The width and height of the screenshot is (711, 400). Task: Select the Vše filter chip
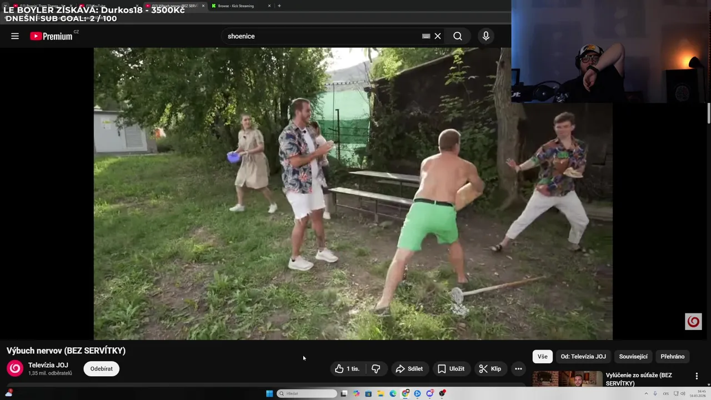[543, 357]
